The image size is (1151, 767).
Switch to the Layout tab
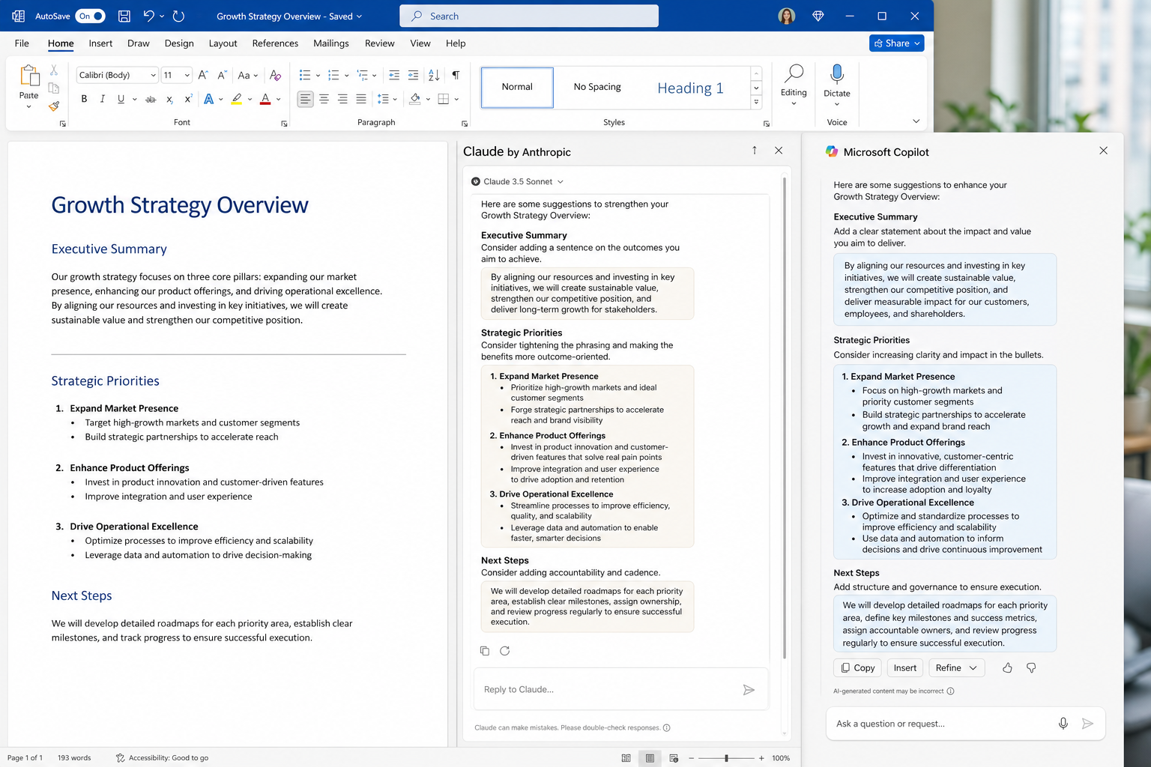tap(223, 43)
